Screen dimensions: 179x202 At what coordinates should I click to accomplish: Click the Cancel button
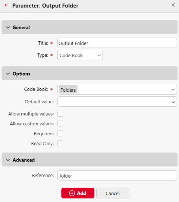point(112,193)
